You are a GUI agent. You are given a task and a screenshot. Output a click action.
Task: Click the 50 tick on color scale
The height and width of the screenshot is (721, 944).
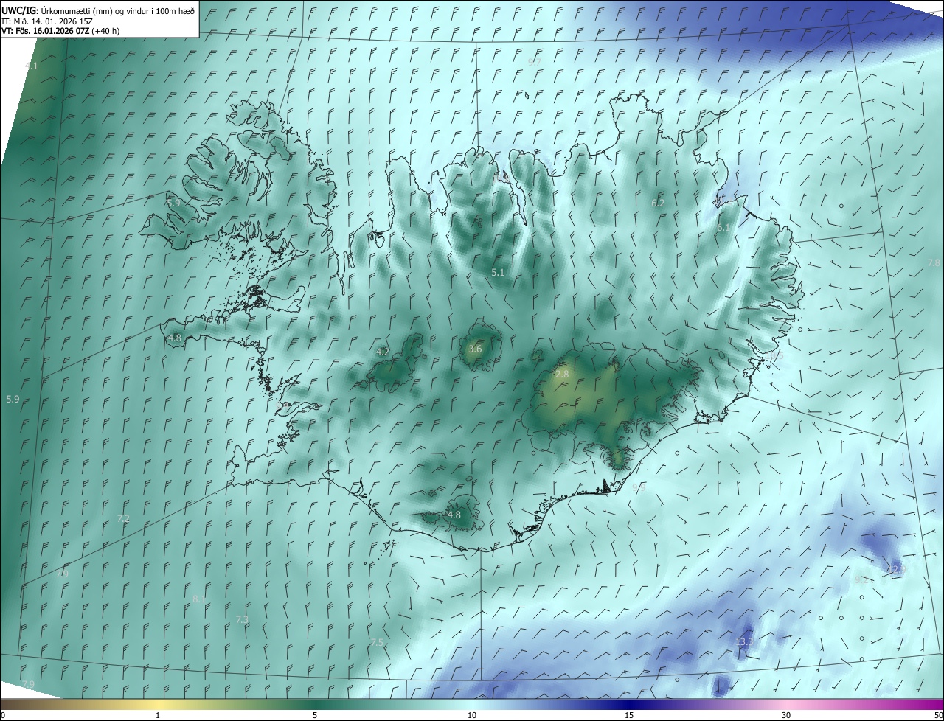click(938, 715)
